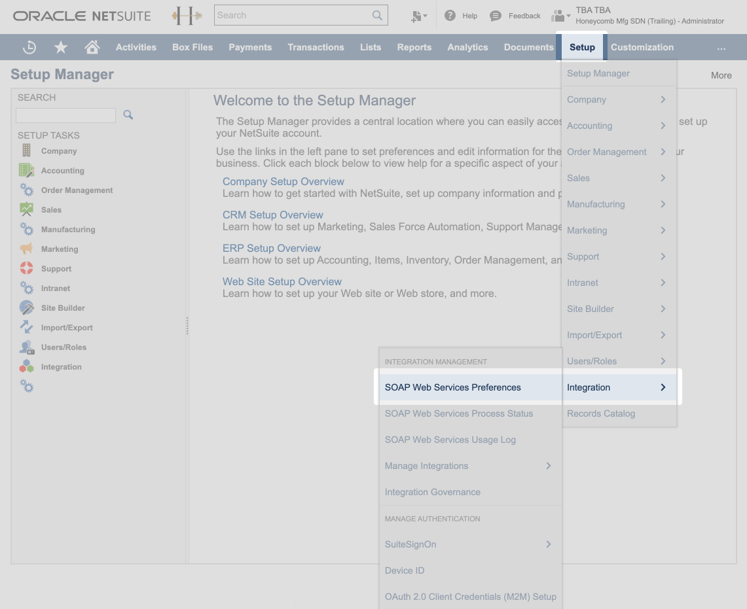Click the shortcuts star icon
The image size is (747, 609).
click(60, 46)
